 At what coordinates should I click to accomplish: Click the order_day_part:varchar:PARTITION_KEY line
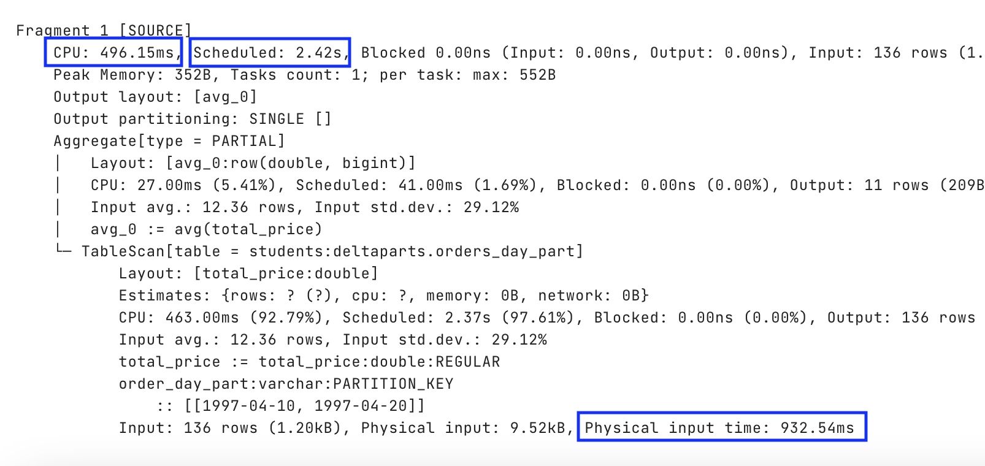tap(286, 384)
